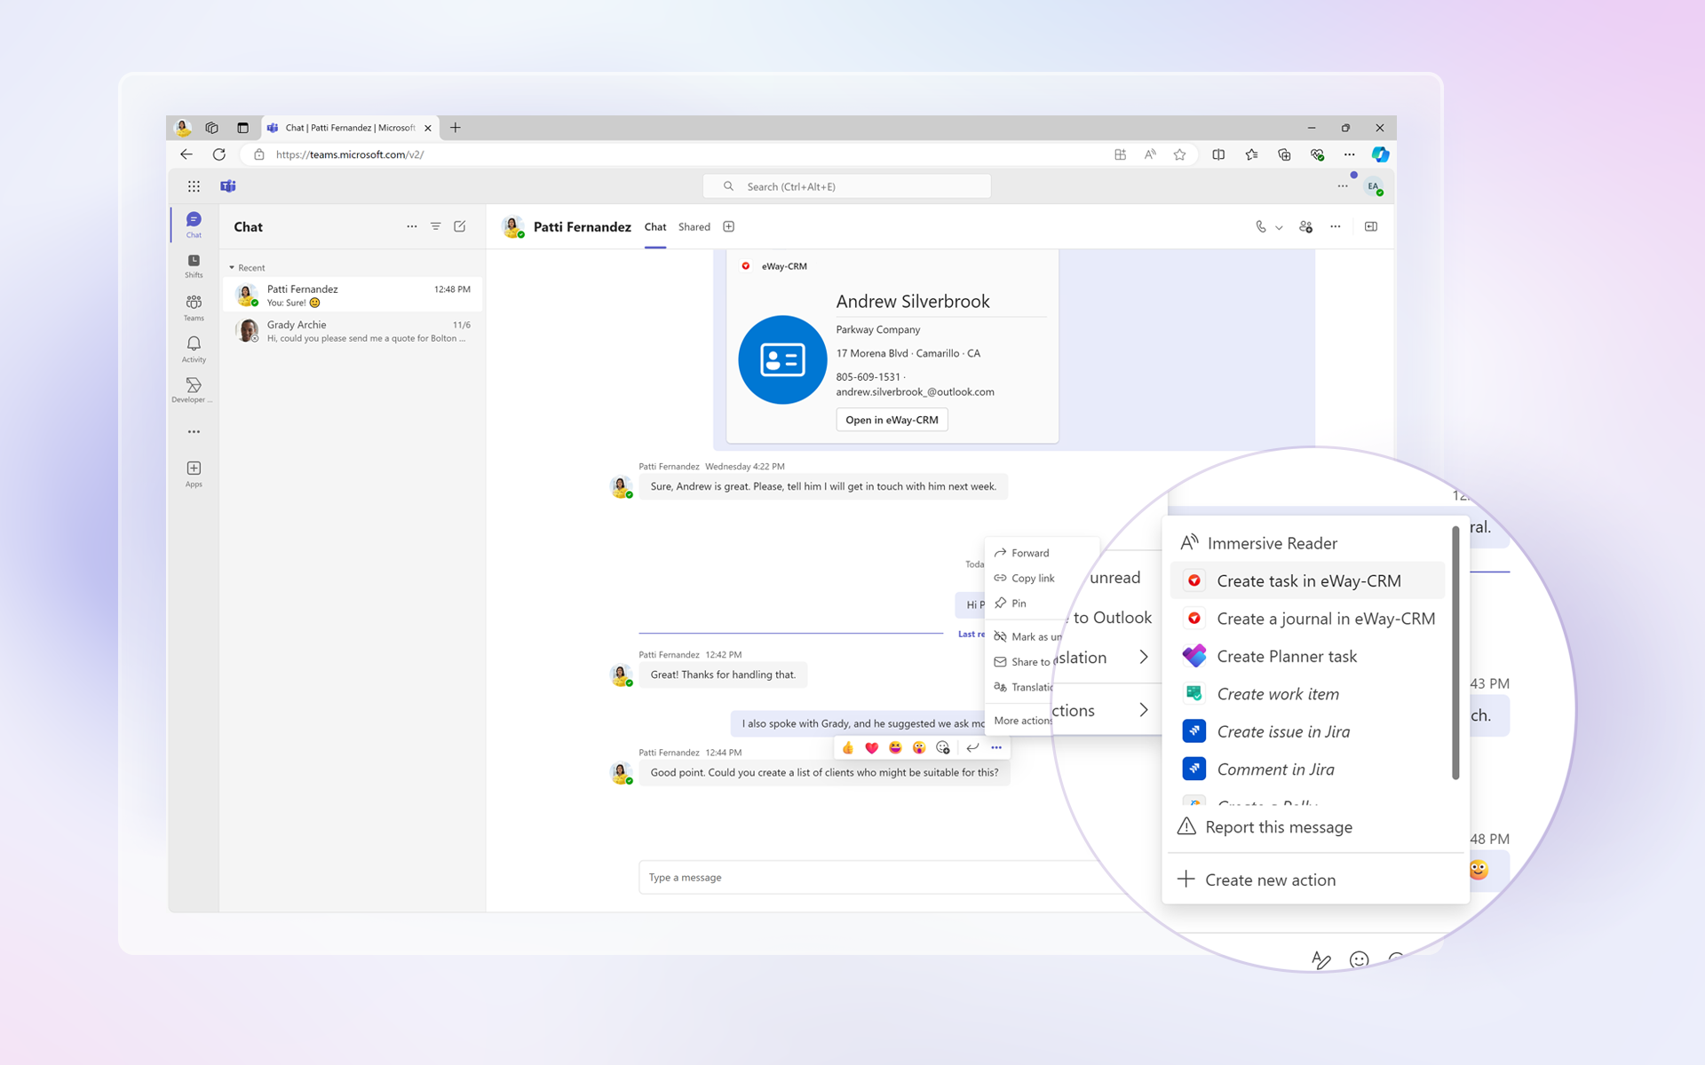1705x1065 pixels.
Task: Open chat header more options ellipsis
Action: 1336,227
